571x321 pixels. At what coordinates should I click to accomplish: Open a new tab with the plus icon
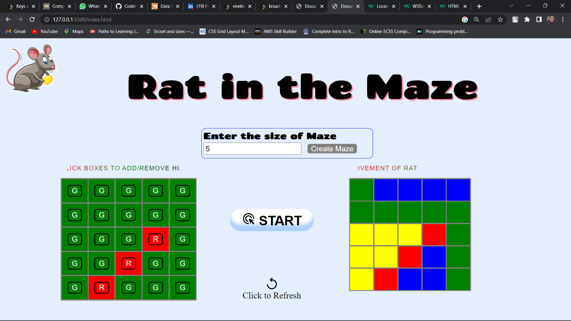tap(479, 6)
